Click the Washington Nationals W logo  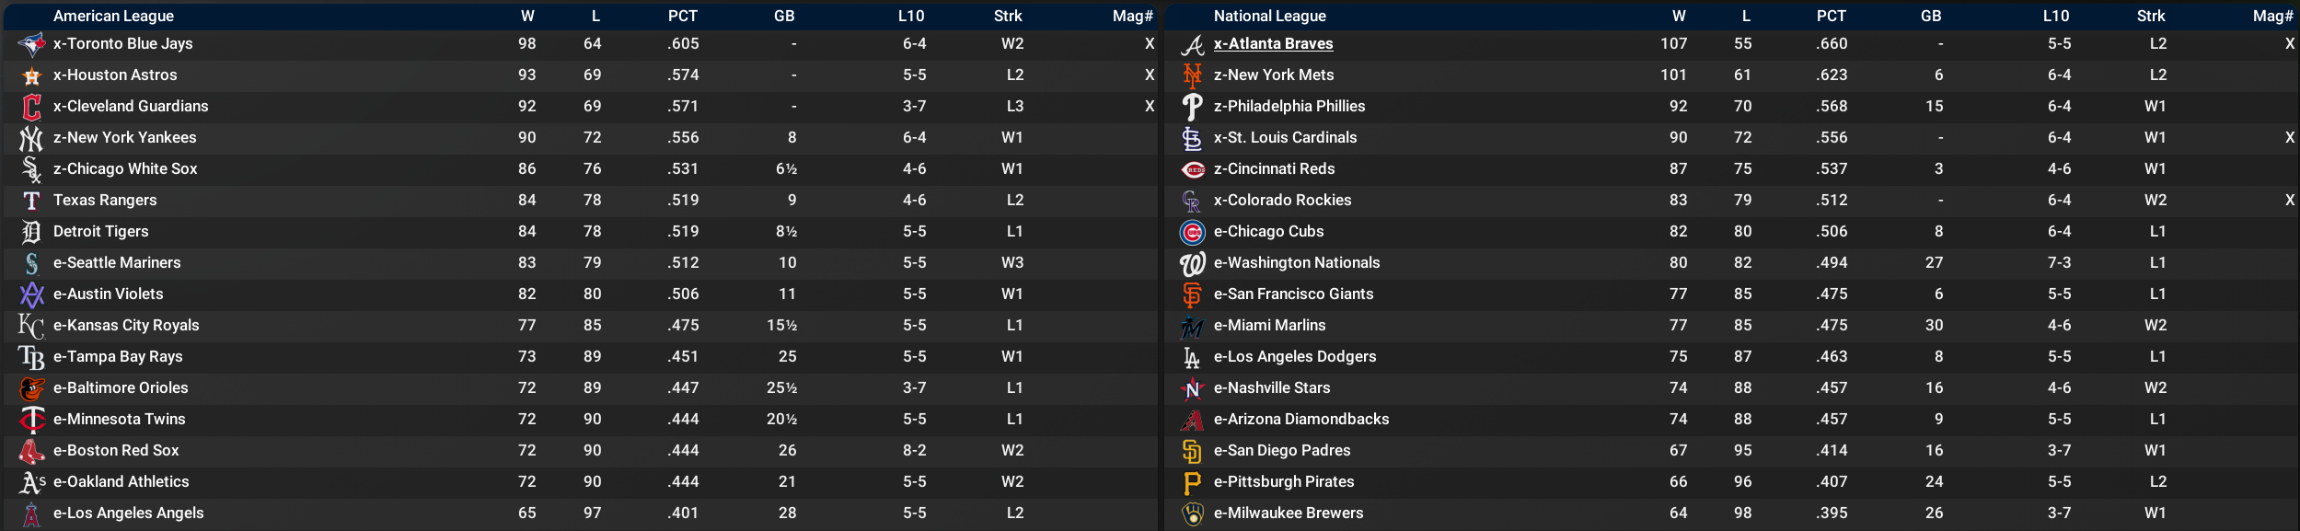[1192, 263]
